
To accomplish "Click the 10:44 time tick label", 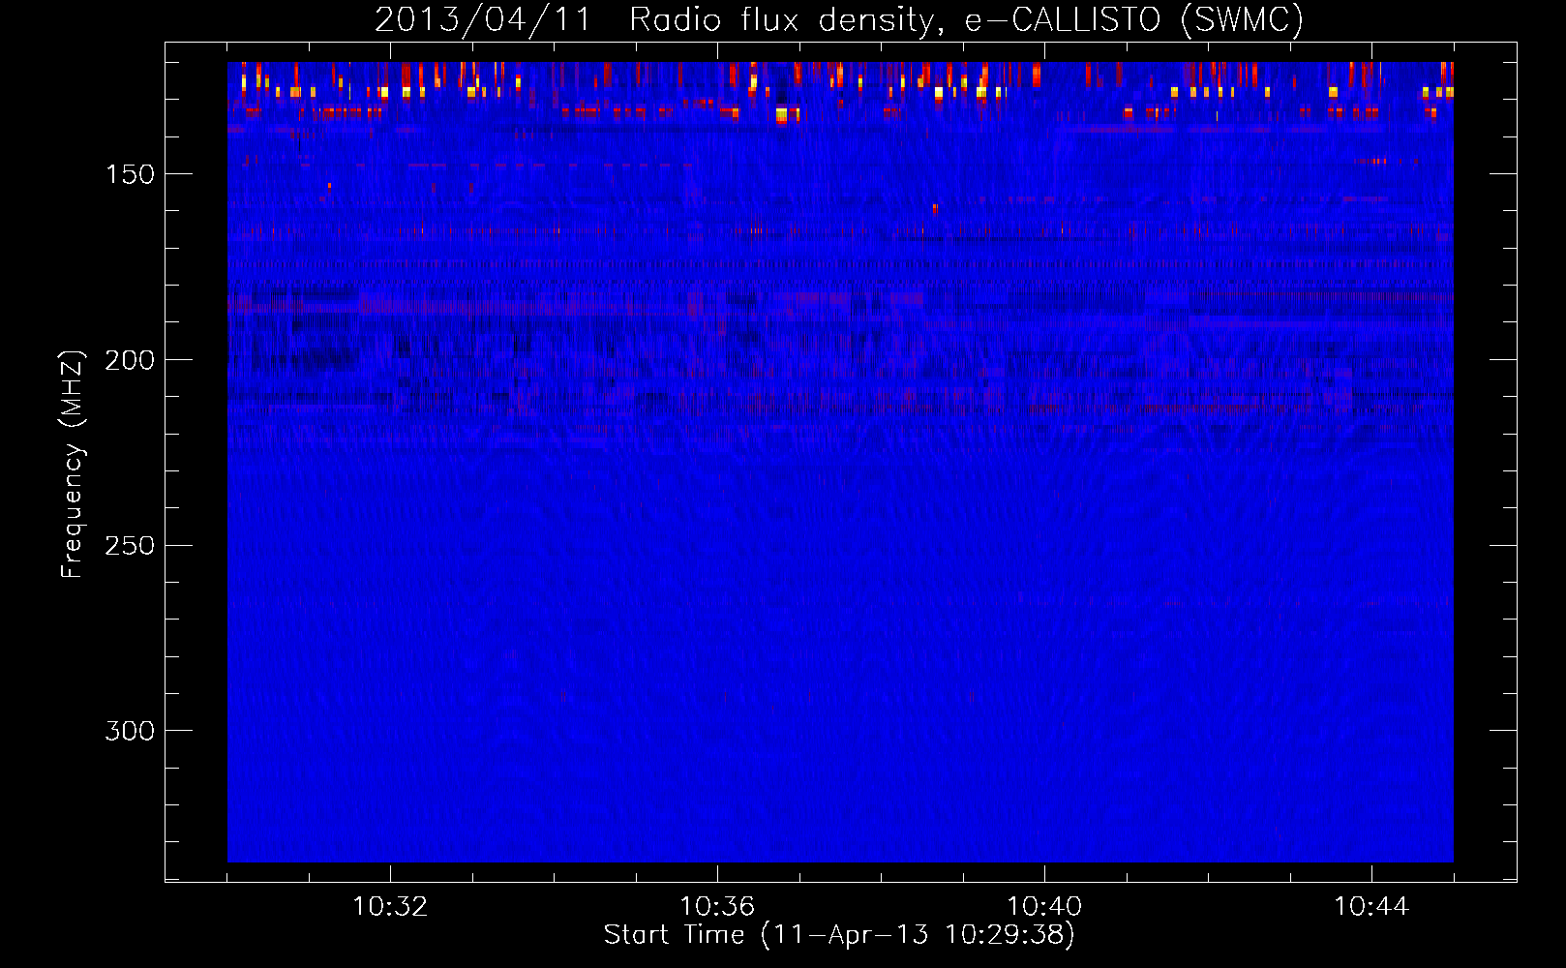I will pos(1371,907).
